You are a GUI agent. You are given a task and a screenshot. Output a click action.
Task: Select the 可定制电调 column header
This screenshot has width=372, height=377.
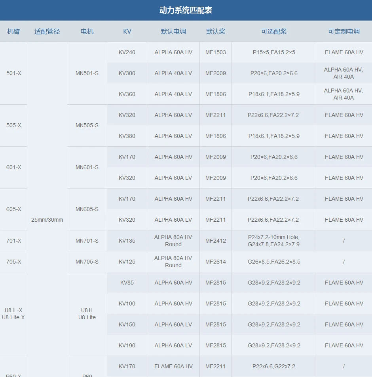click(x=344, y=32)
